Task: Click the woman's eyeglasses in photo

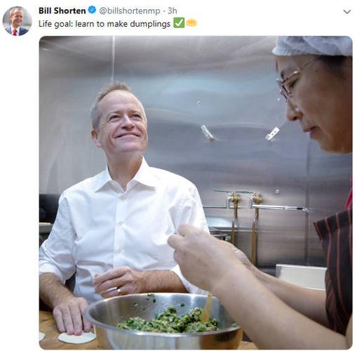Action: tap(293, 80)
